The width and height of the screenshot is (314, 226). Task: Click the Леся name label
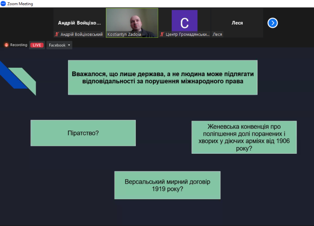218,34
